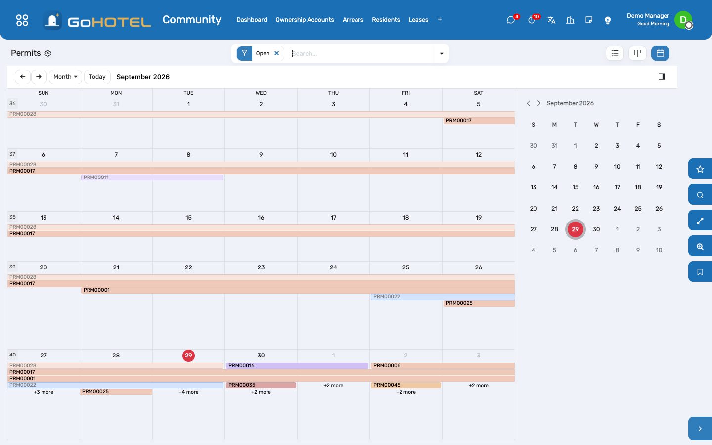Go to previous month with left arrow

click(23, 77)
